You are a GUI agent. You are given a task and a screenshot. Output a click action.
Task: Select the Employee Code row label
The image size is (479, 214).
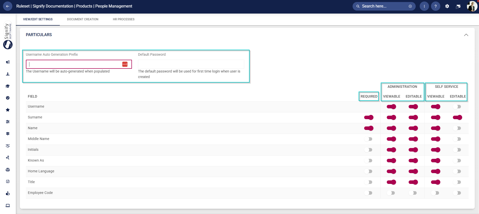tap(40, 193)
